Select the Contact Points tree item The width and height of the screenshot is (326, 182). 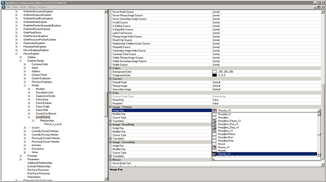(39, 75)
